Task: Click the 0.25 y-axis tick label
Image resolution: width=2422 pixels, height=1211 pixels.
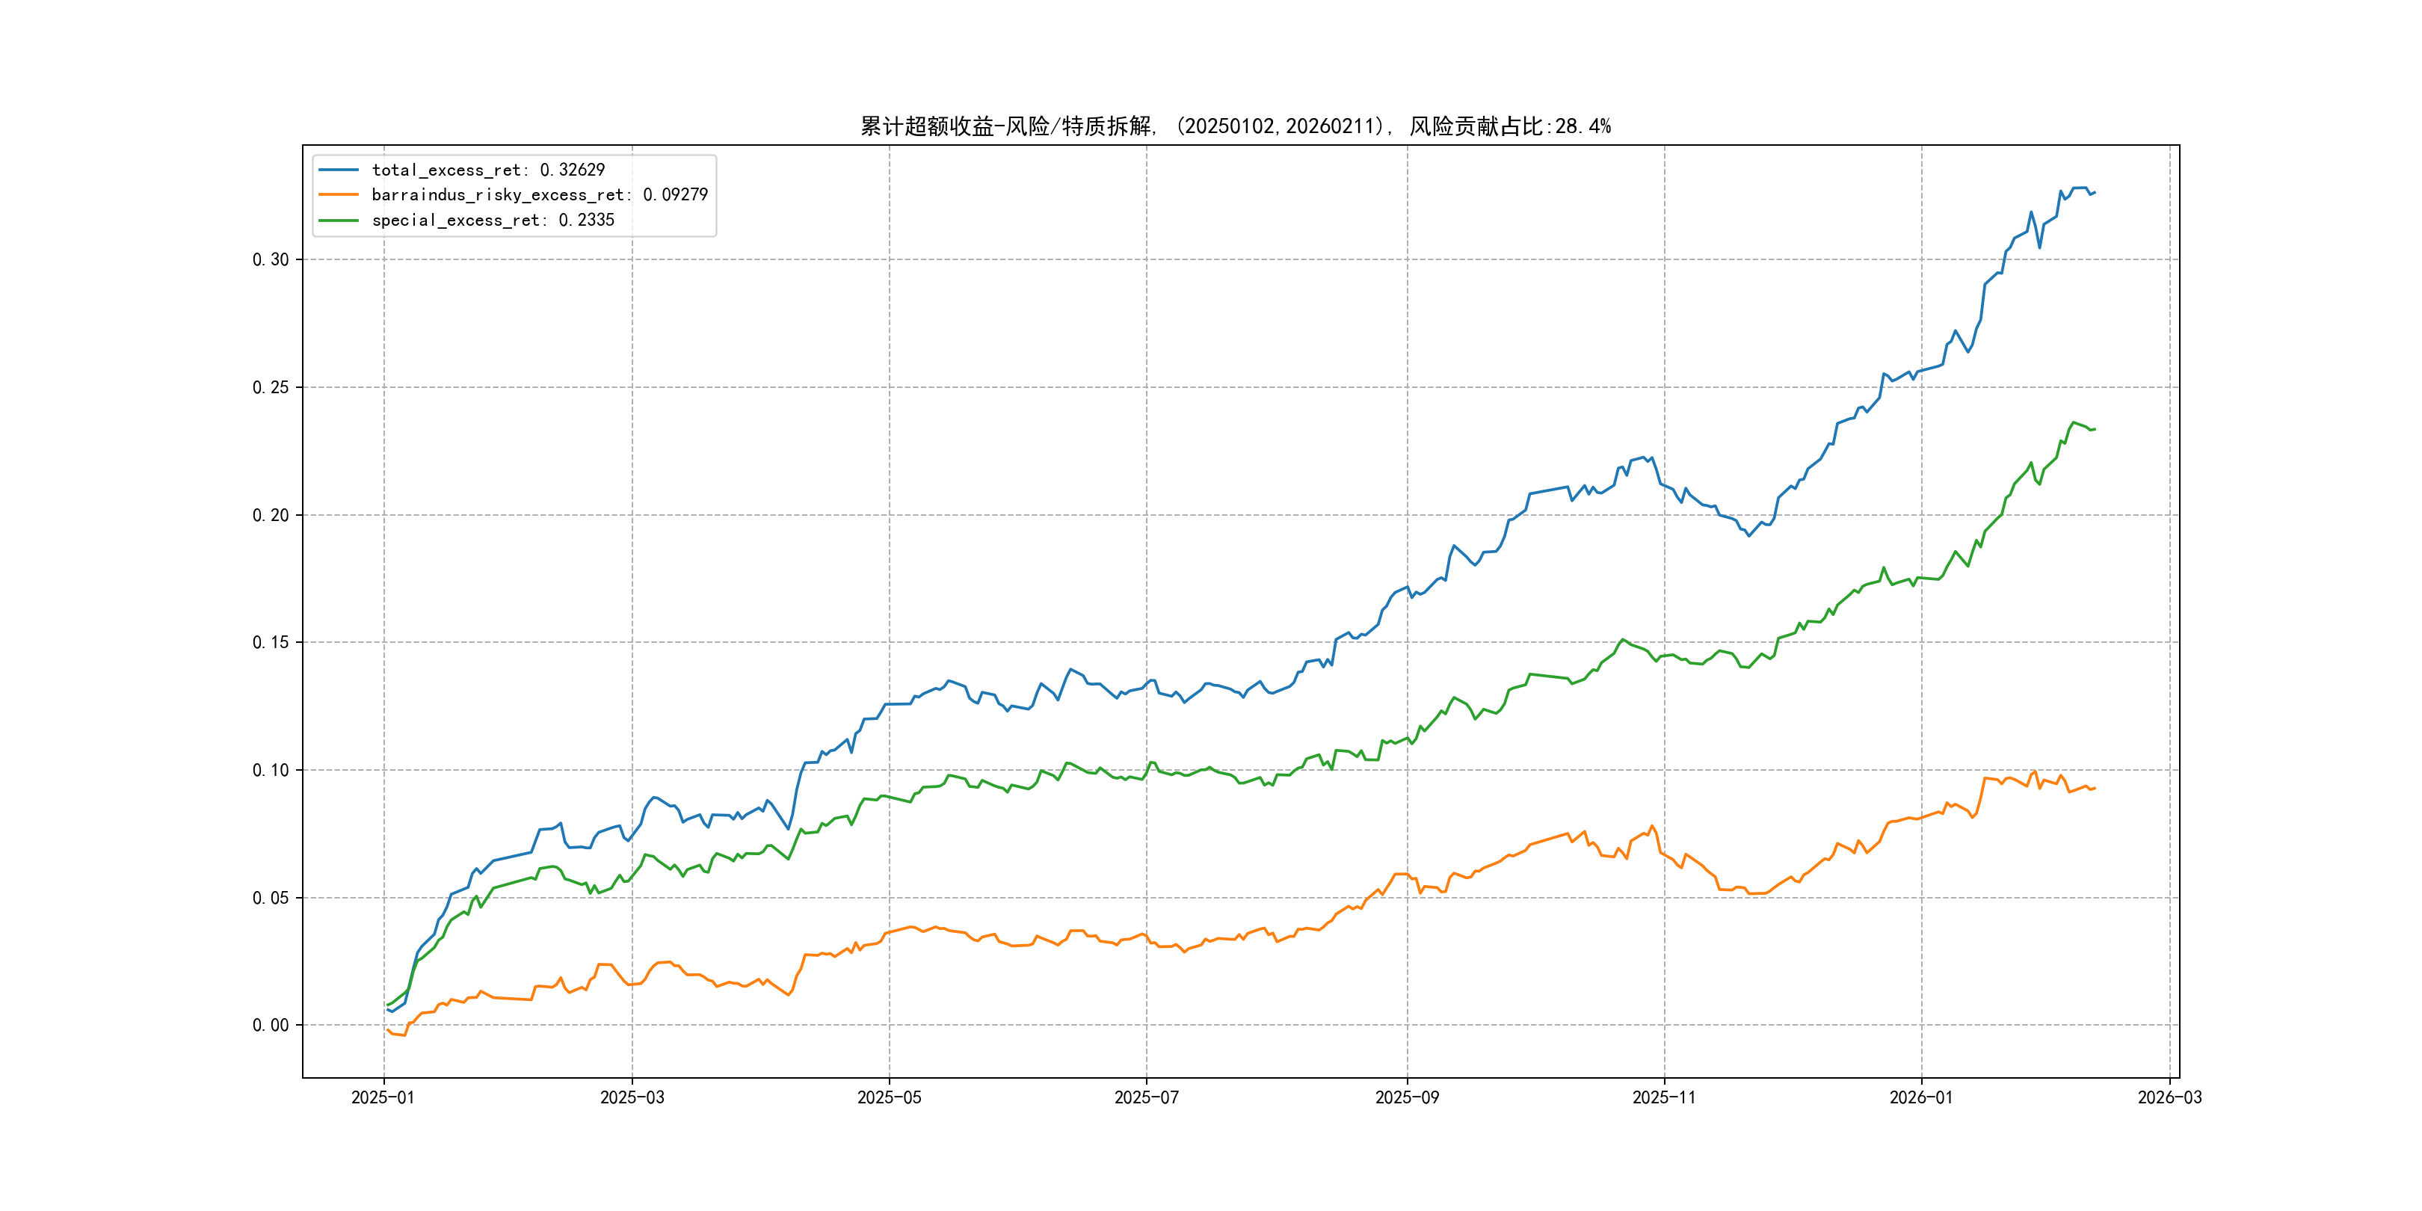Action: 271,387
